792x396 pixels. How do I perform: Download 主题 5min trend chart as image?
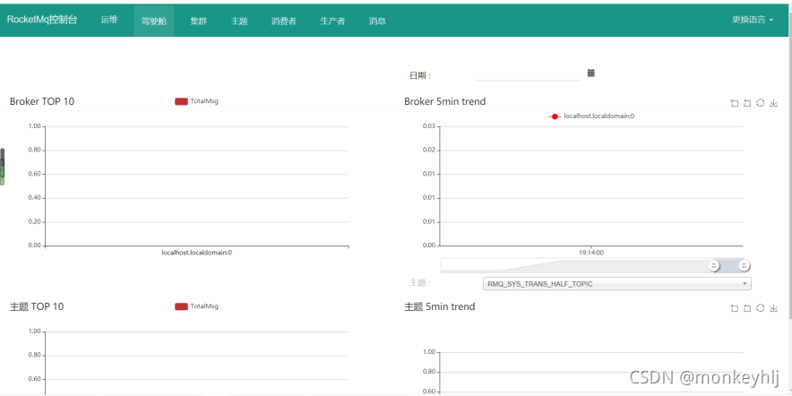(x=773, y=308)
